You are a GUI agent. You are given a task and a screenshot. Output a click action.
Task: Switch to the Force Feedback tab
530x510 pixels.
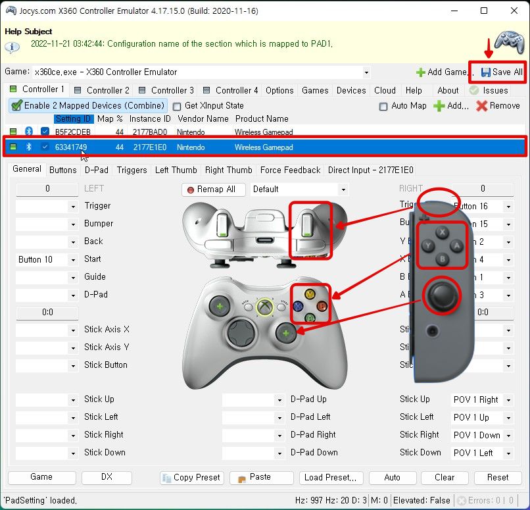(291, 170)
